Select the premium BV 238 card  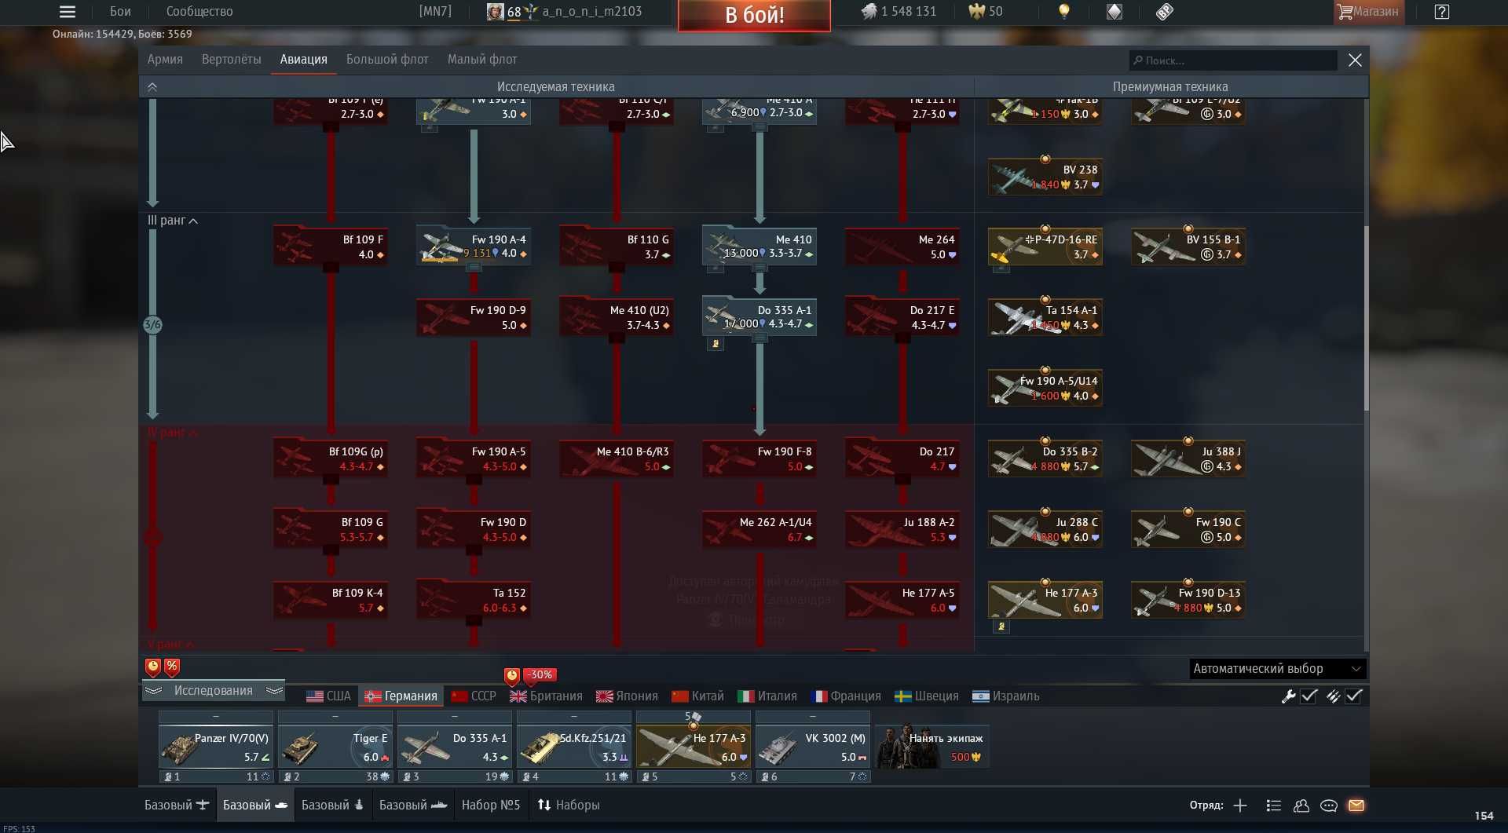coord(1045,177)
